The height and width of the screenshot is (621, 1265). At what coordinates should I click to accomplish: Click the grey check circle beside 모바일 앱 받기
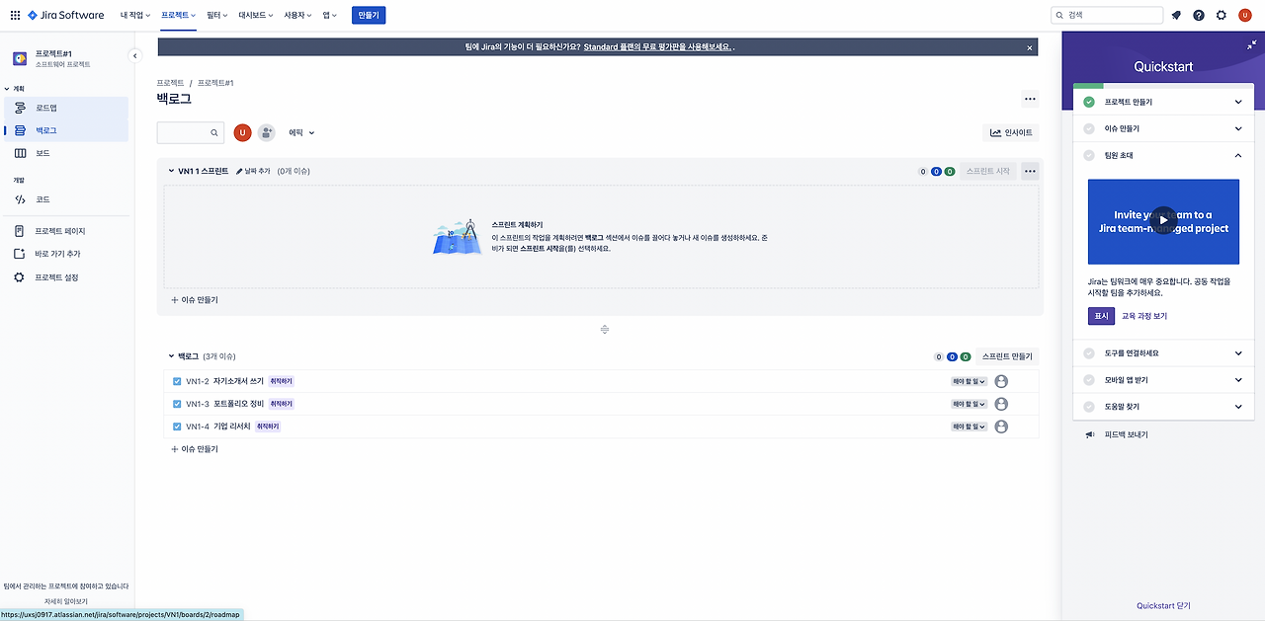tap(1089, 379)
